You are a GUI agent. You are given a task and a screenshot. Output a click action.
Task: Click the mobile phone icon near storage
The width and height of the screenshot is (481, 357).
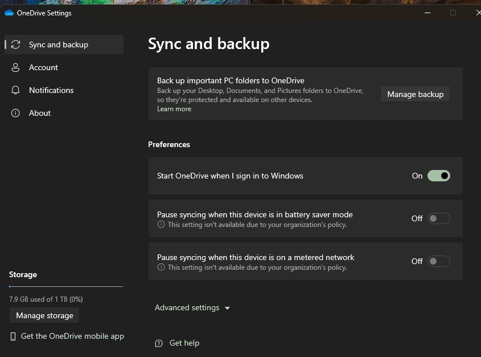[x=13, y=336]
